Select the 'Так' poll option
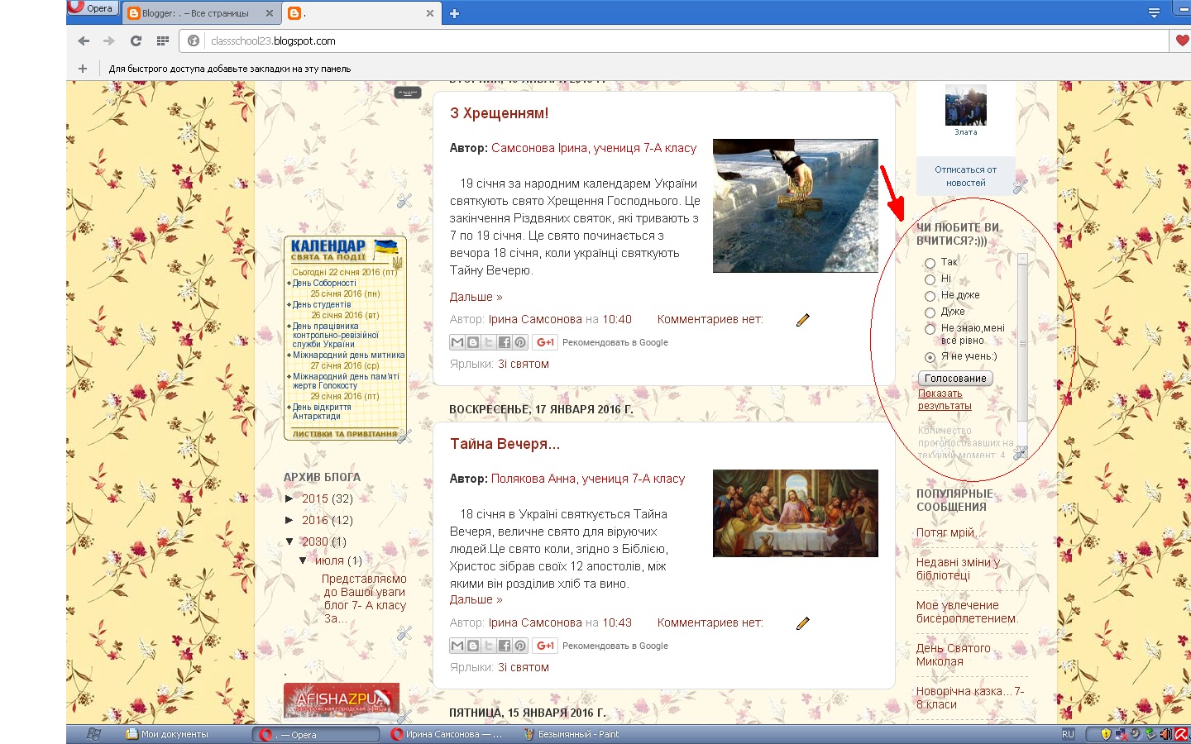The image size is (1191, 744). 930,263
